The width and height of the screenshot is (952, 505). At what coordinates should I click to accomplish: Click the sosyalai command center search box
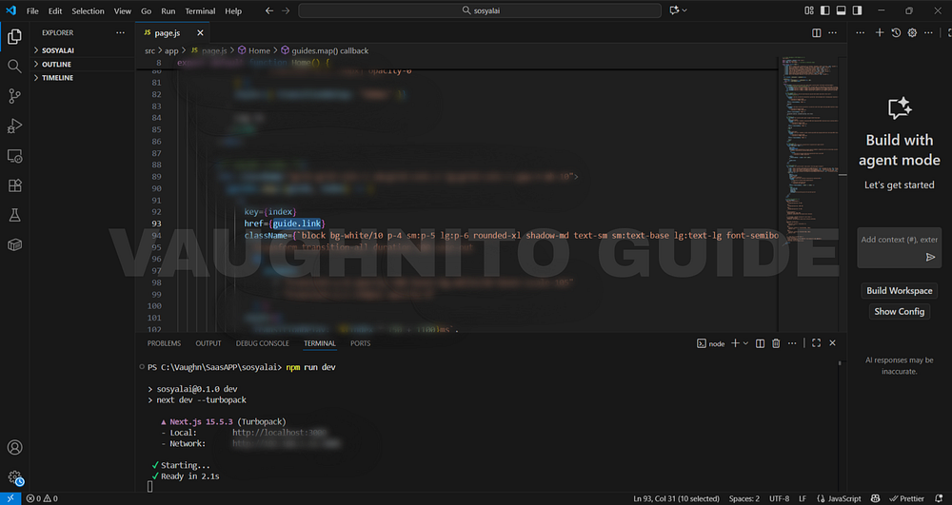click(x=480, y=10)
